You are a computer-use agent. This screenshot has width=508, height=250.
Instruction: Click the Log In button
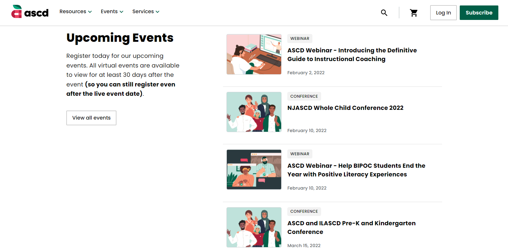point(443,13)
